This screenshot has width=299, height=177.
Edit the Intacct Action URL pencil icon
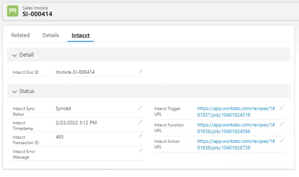282,140
